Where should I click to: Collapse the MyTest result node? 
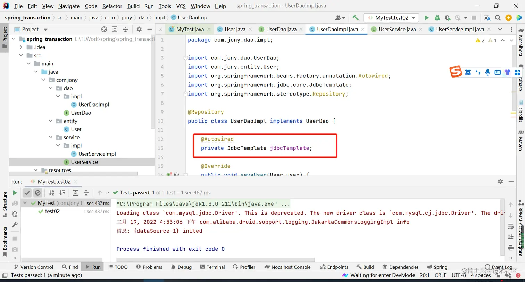coord(25,203)
